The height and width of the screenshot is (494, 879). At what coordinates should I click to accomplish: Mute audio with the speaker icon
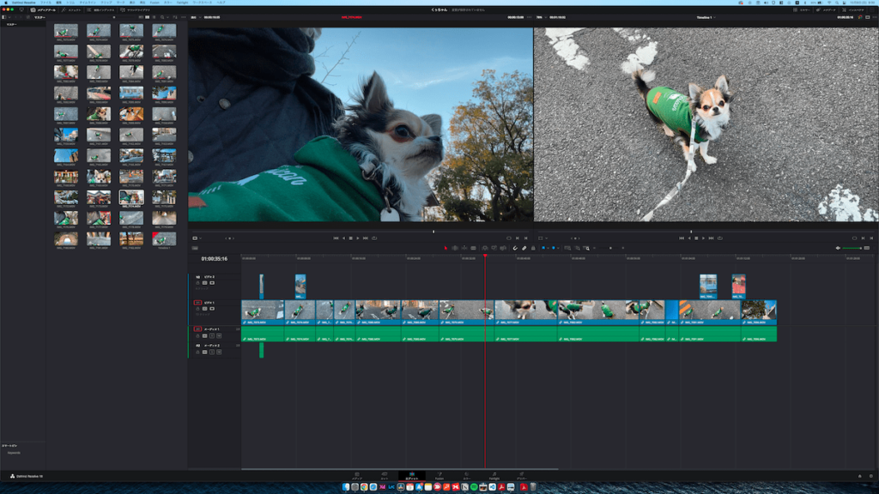(x=838, y=248)
